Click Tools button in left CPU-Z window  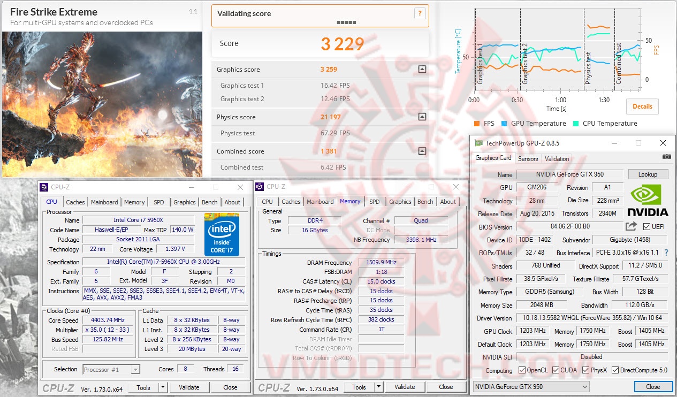(x=143, y=387)
